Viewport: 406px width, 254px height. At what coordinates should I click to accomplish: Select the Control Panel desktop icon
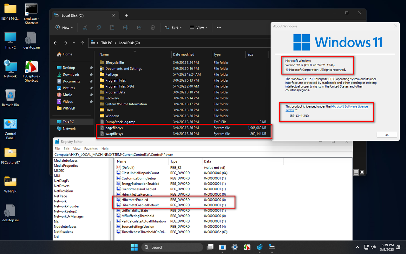10,129
